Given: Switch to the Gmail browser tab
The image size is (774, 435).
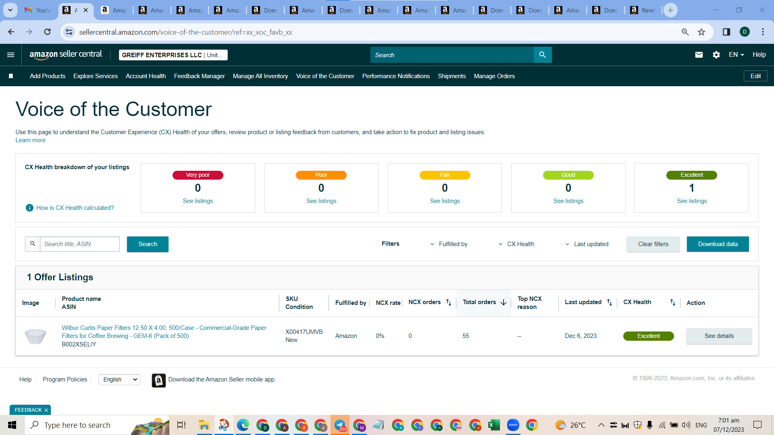Looking at the screenshot, I should tap(37, 10).
